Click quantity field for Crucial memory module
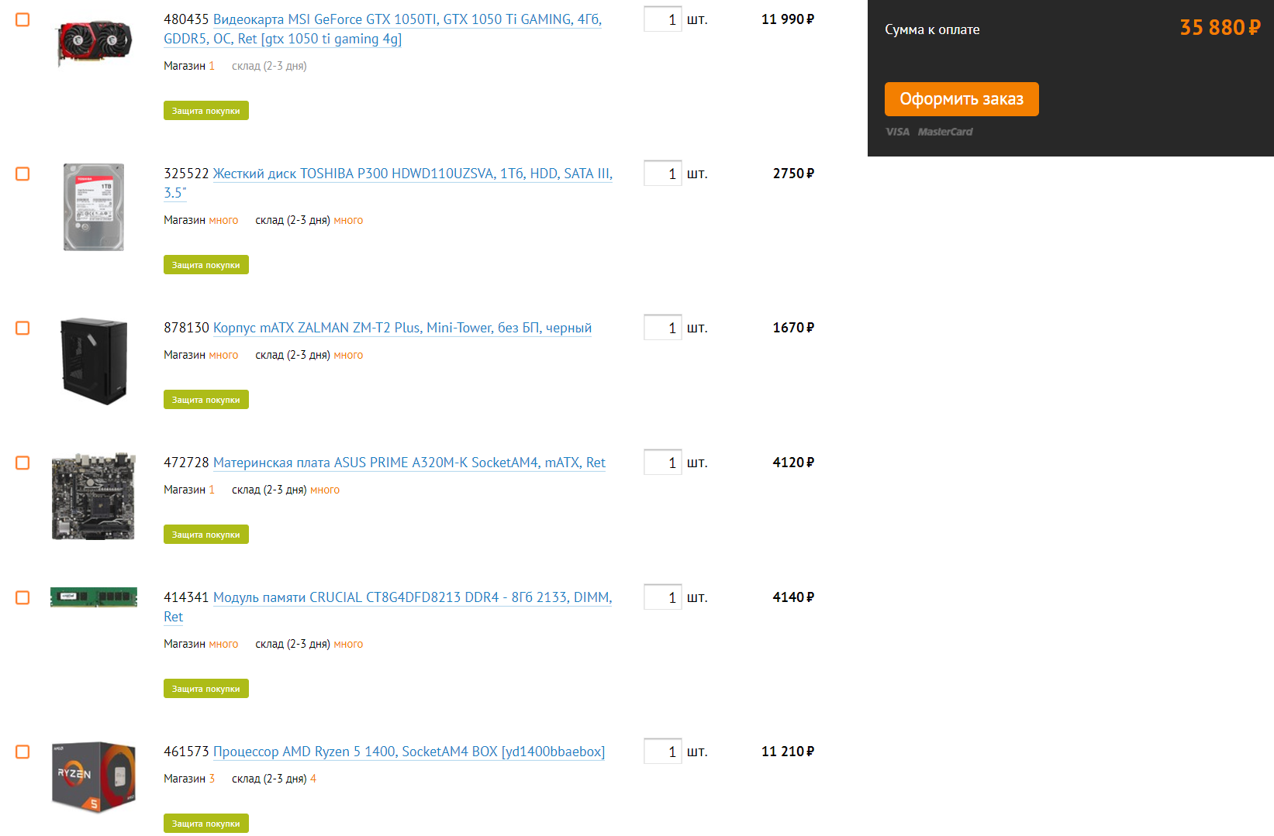Screen dimensions: 1274x836 tap(663, 597)
